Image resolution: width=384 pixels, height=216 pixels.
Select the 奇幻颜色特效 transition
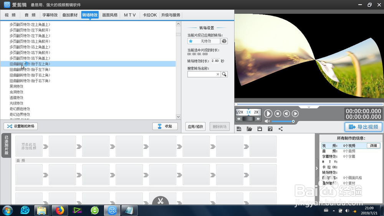20,109
